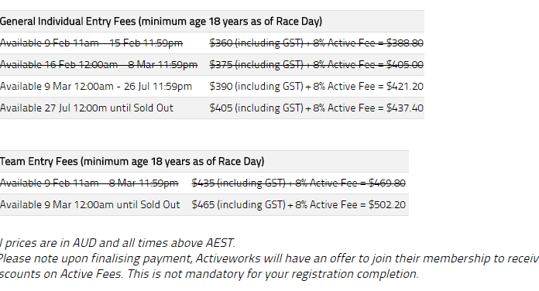Click the Team Entry Fees header
Viewport: 539px width, 291px height.
point(132,162)
